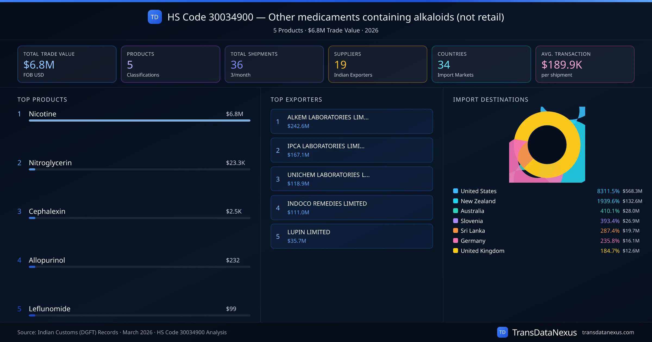Click the New Zealand legend color square
Image resolution: width=652 pixels, height=342 pixels.
455,201
